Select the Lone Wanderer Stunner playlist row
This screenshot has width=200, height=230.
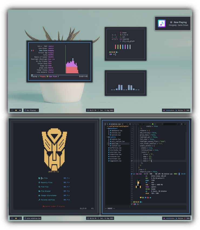(x=45, y=72)
